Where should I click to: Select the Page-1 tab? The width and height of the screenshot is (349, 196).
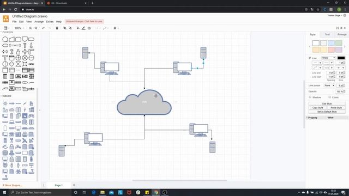58,185
